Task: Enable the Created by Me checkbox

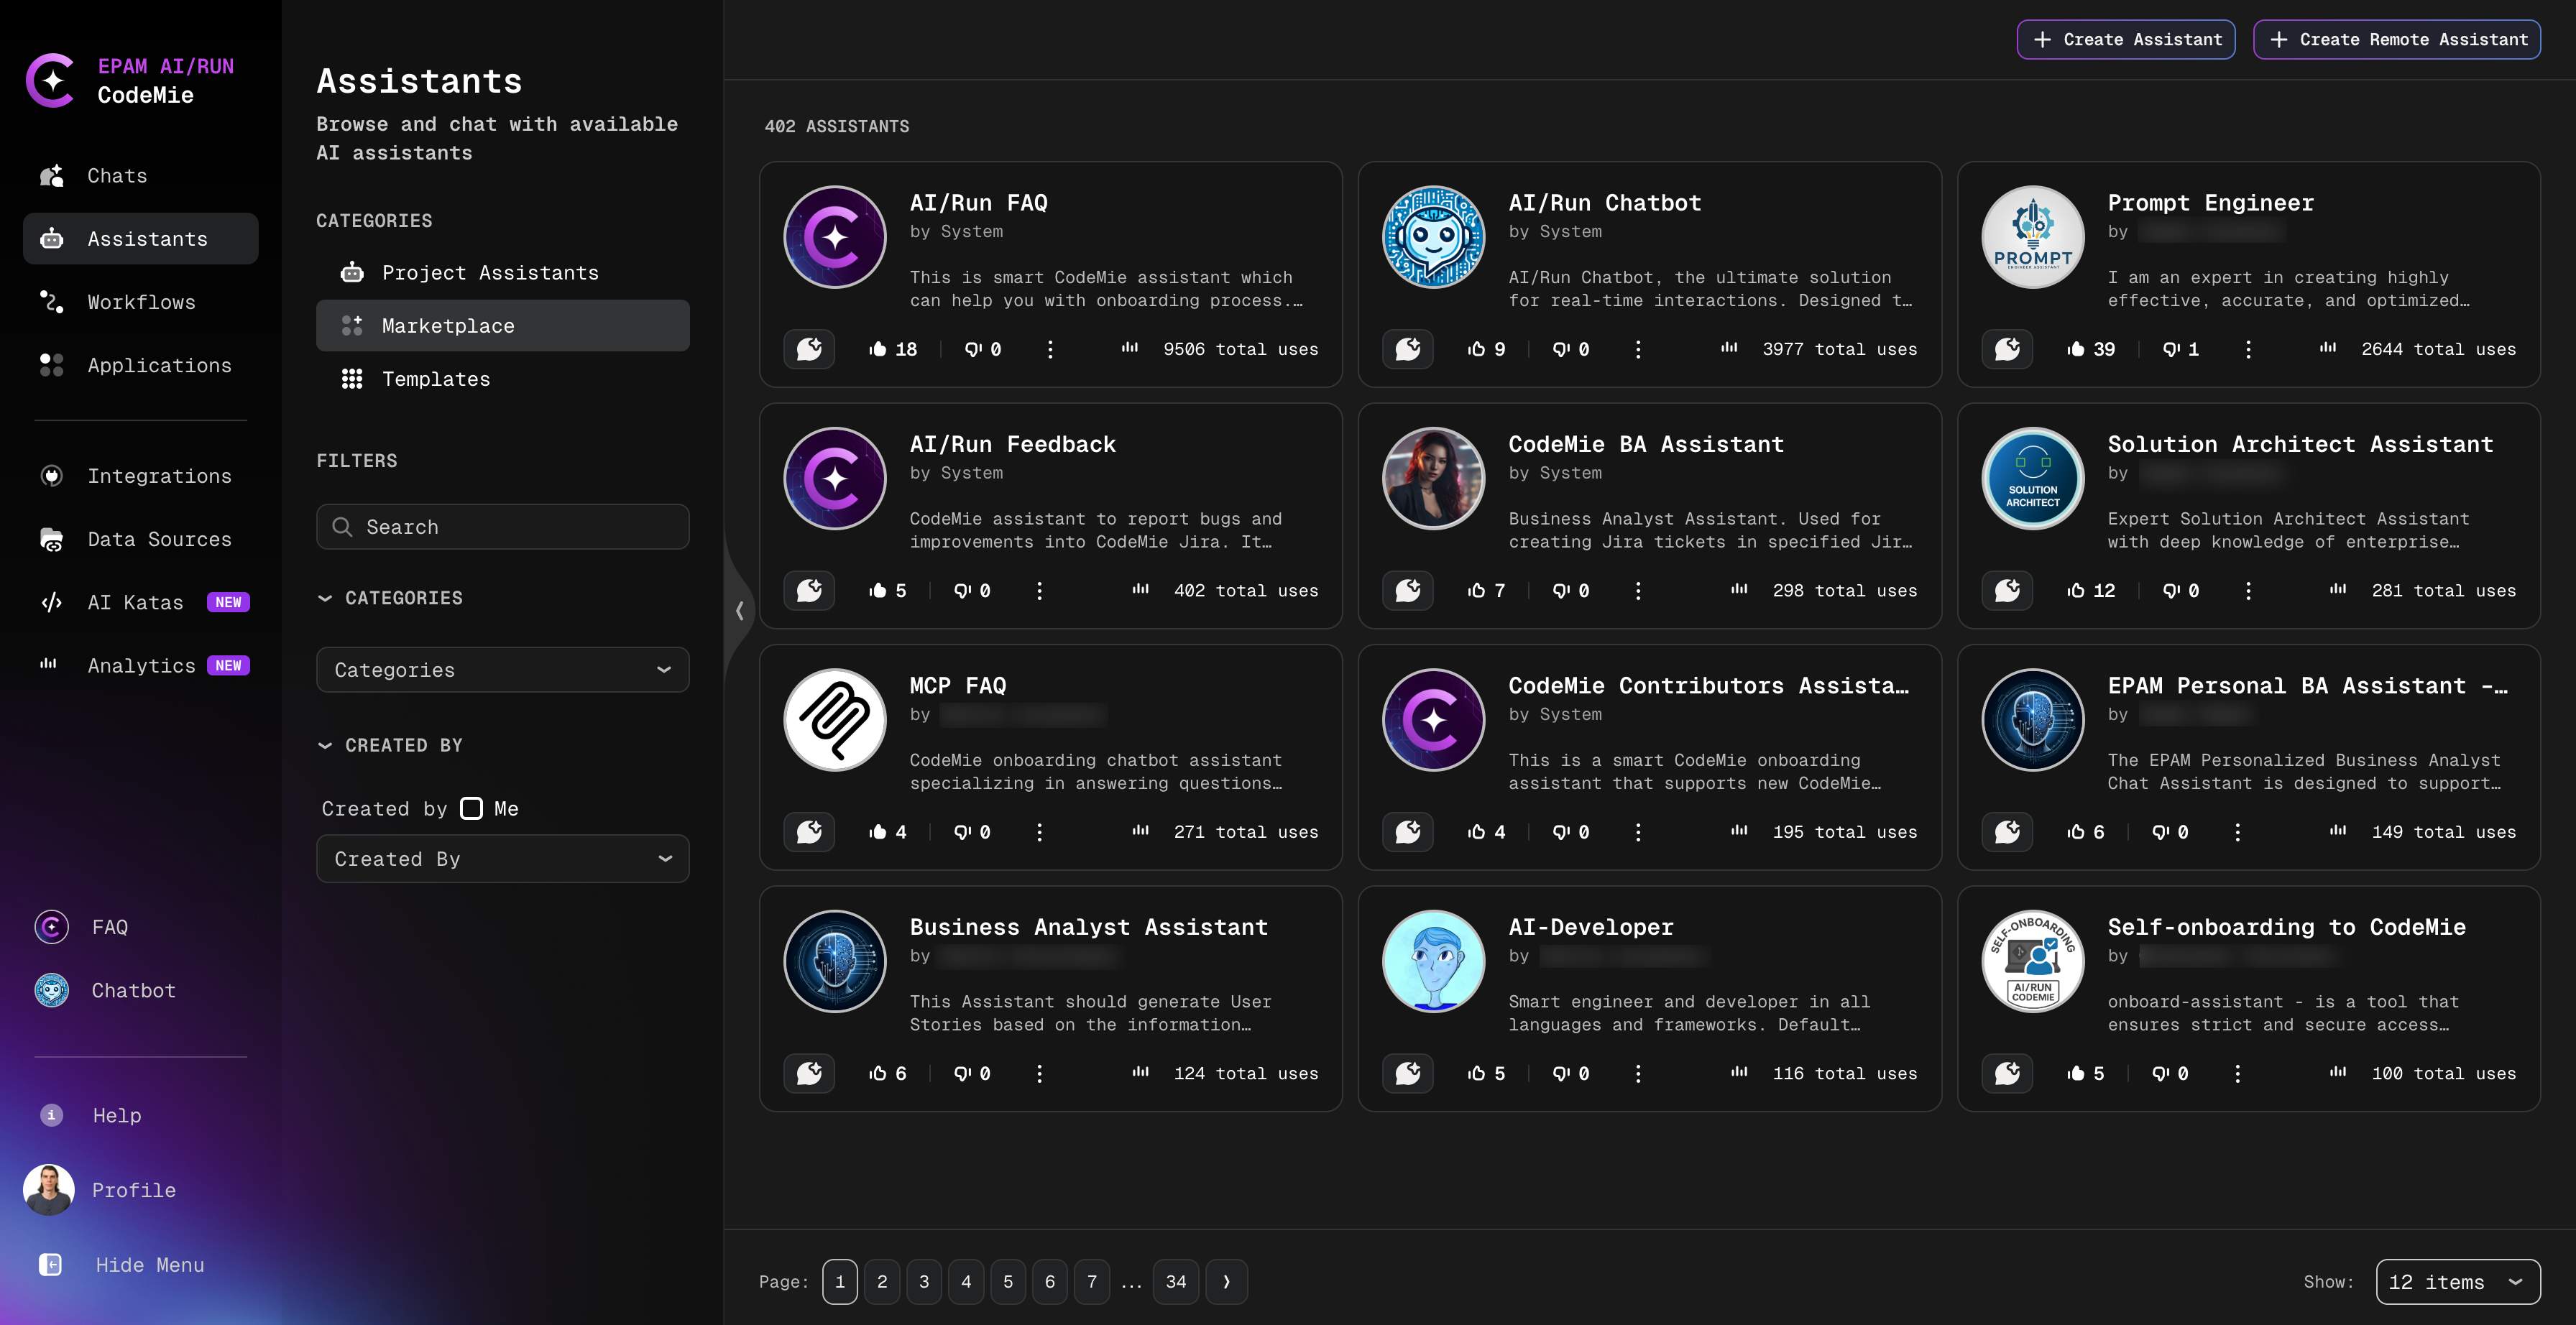Action: click(x=471, y=808)
